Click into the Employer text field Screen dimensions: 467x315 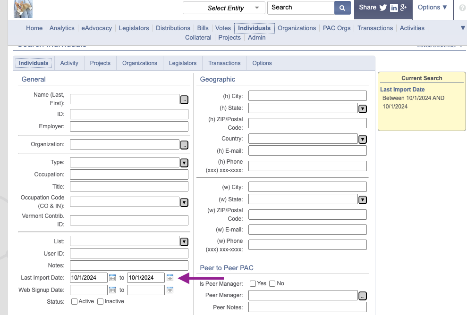129,126
